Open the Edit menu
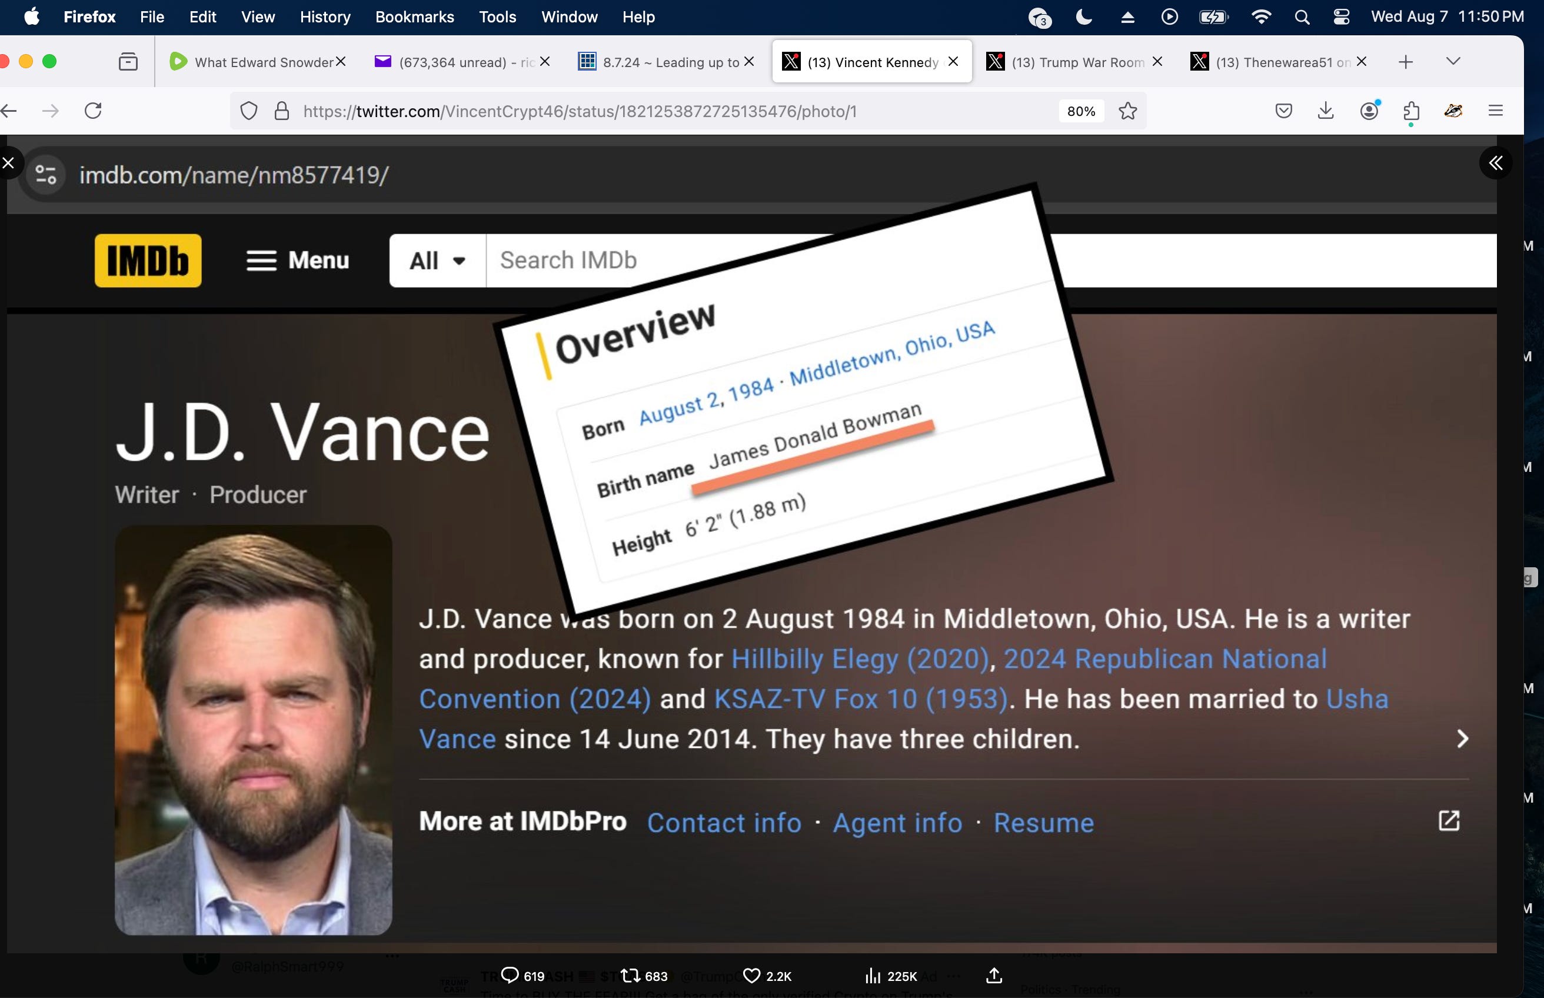Viewport: 1544px width, 998px height. pyautogui.click(x=203, y=17)
